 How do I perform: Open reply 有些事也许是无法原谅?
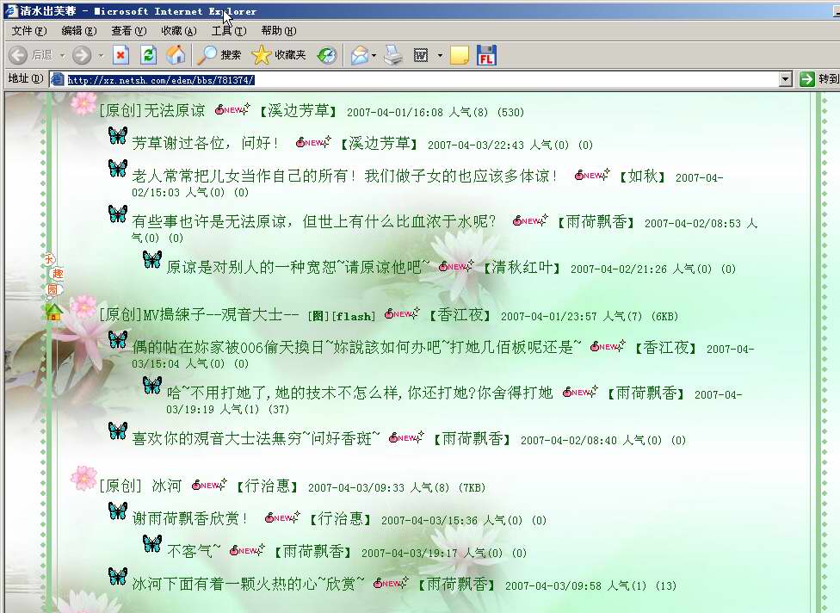pos(314,221)
